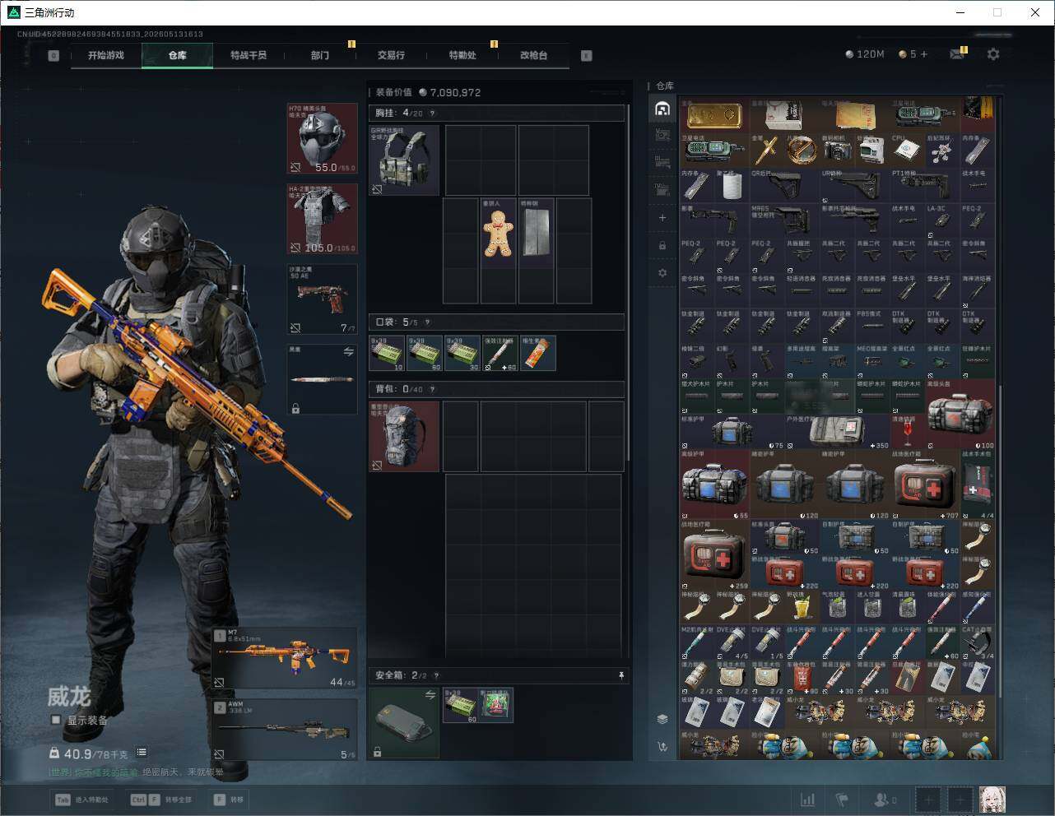Pin the 安全箱 section
The width and height of the screenshot is (1055, 816).
click(x=621, y=675)
